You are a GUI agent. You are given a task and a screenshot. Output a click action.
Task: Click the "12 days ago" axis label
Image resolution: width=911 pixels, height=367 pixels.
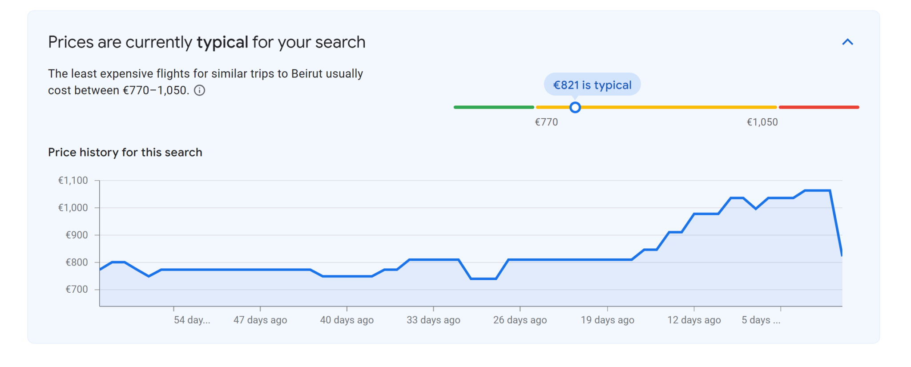tap(694, 320)
